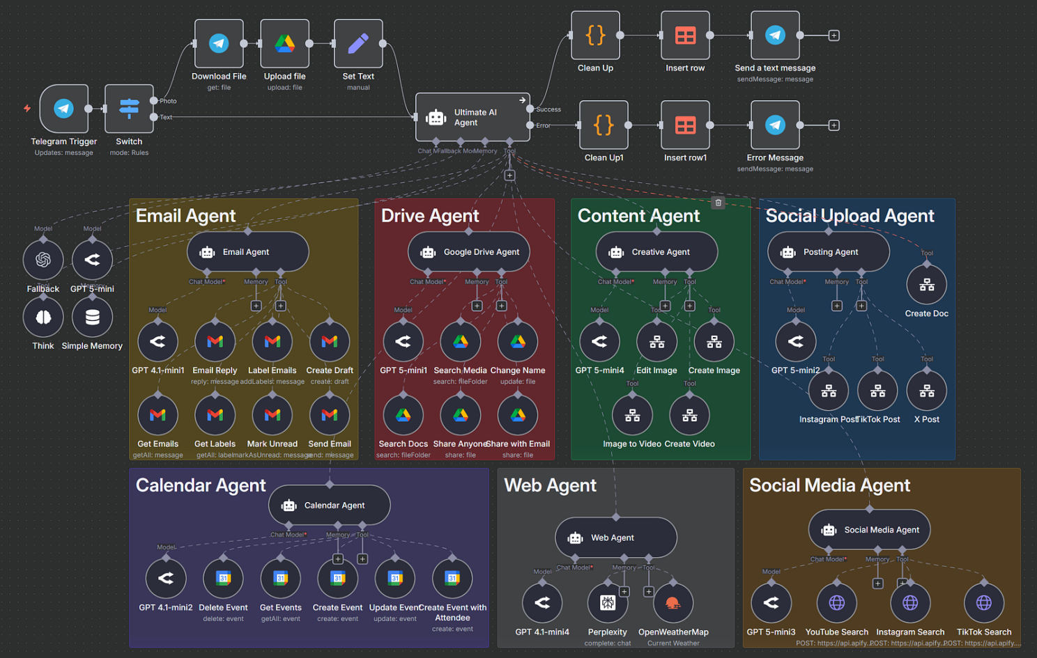Open the Create Image workflow node

point(714,342)
